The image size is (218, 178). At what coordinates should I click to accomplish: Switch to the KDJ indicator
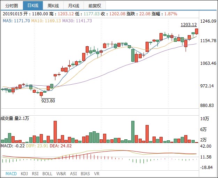click(x=24, y=173)
